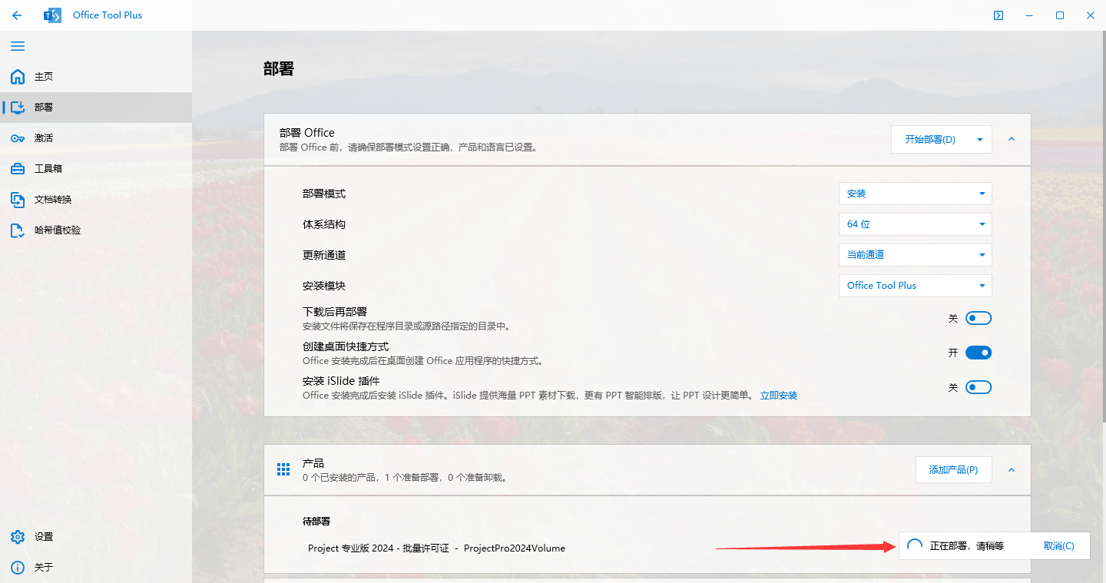
Task: Collapse the 部署 Office section
Action: tap(1011, 139)
